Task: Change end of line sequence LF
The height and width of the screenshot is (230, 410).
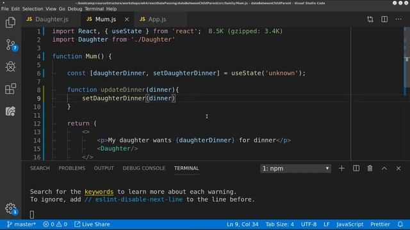Action: pyautogui.click(x=327, y=224)
